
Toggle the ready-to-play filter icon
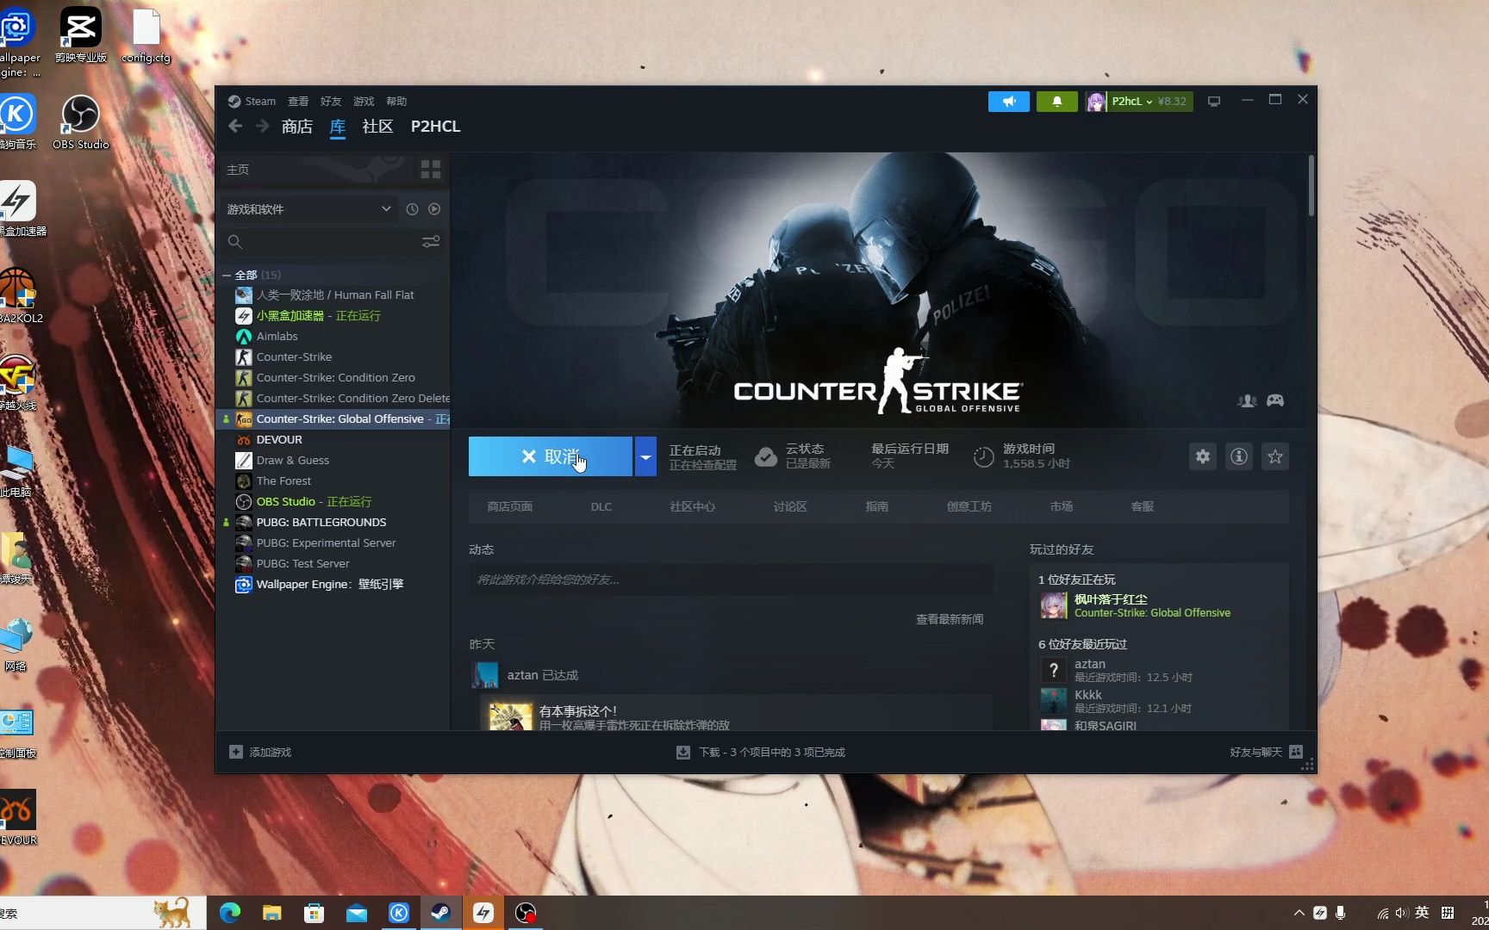pos(434,209)
